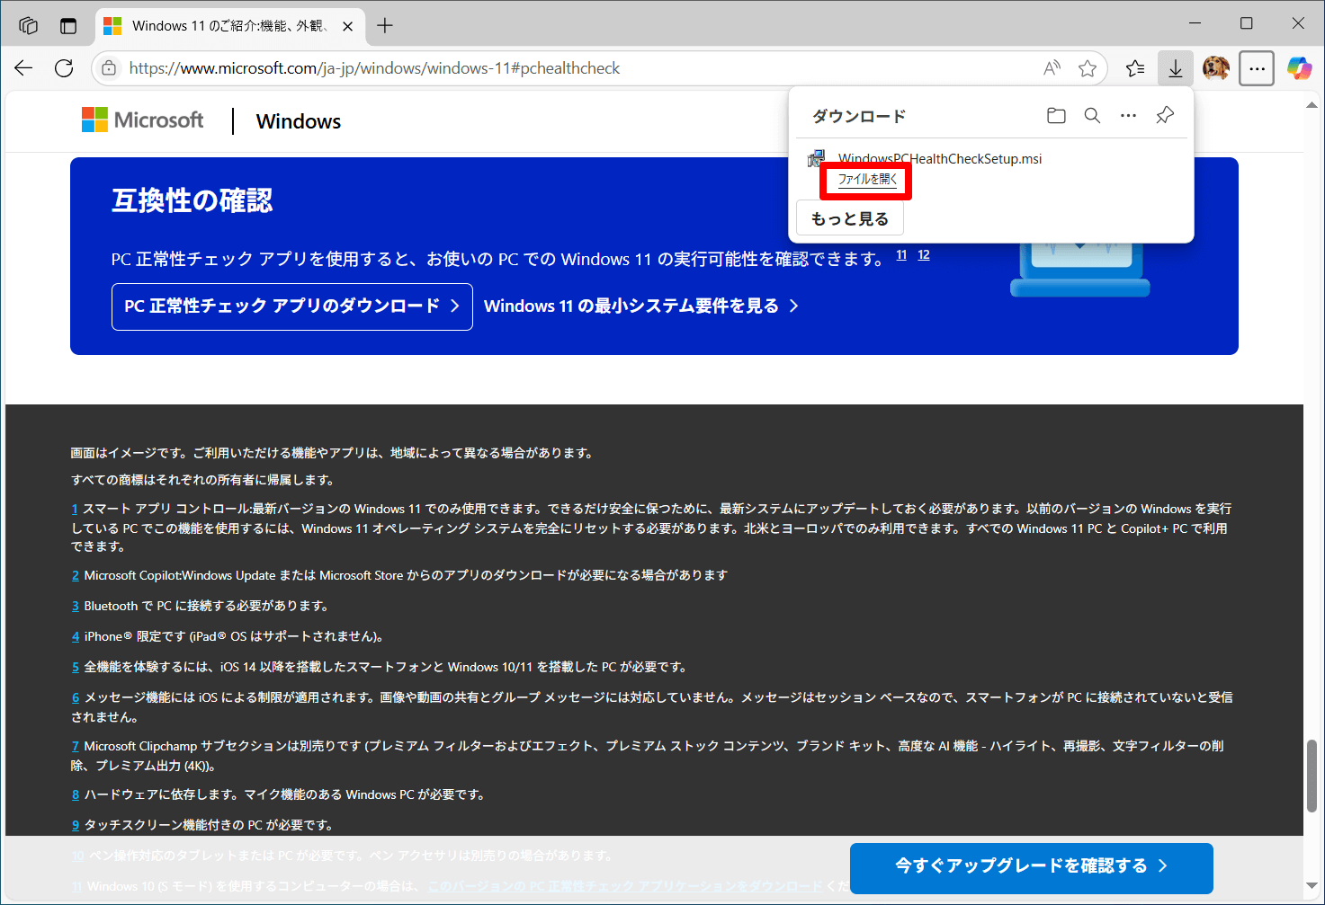Screen dimensions: 1325x905
Task: View Windows 11 の最小システム要件 link
Action: (x=641, y=306)
